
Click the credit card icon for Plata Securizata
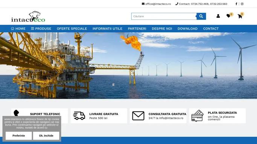198,116
